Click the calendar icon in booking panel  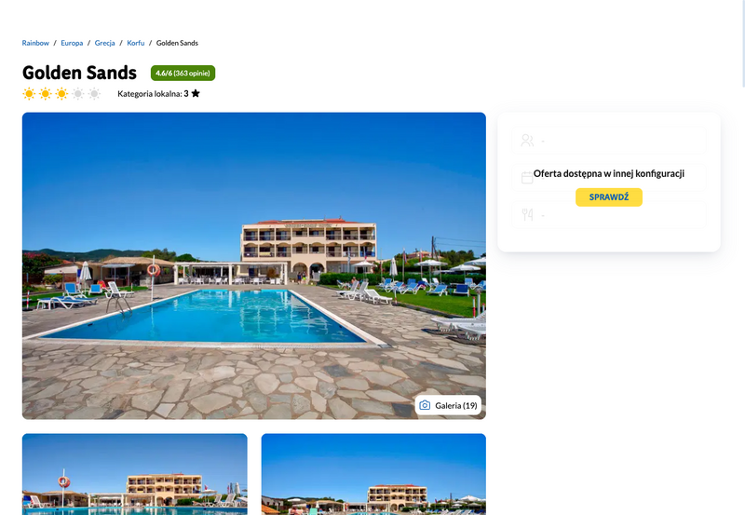[527, 178]
